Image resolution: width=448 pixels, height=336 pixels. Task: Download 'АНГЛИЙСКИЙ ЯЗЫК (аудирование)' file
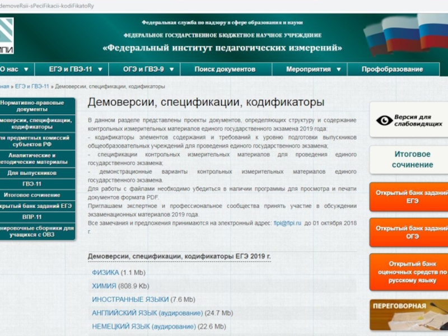click(147, 313)
